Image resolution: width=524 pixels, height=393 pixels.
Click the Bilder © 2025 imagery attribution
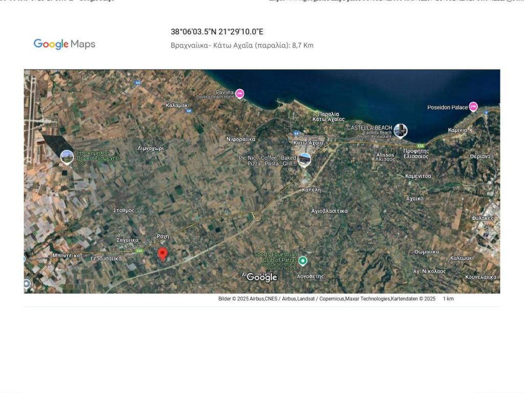[326, 299]
